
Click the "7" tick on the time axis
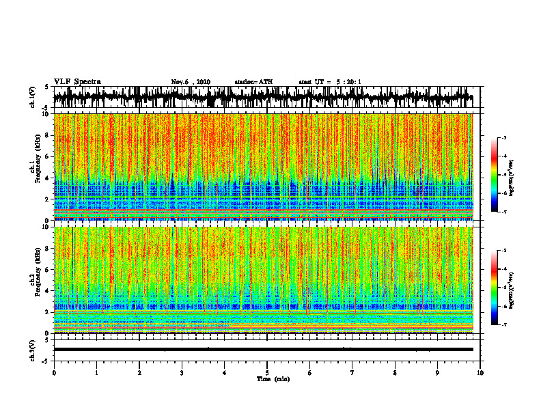(352, 373)
